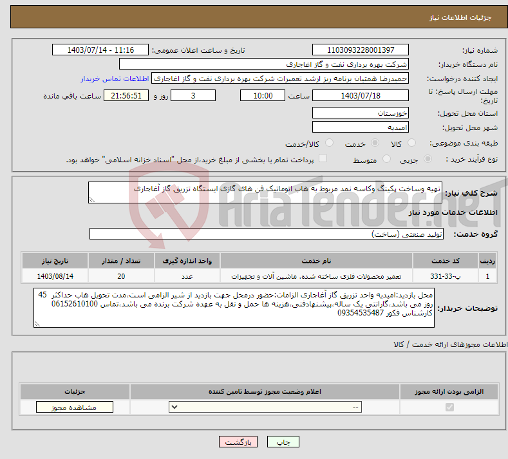Click the announcement date field 1403/07/14 - 11:16

100,50
